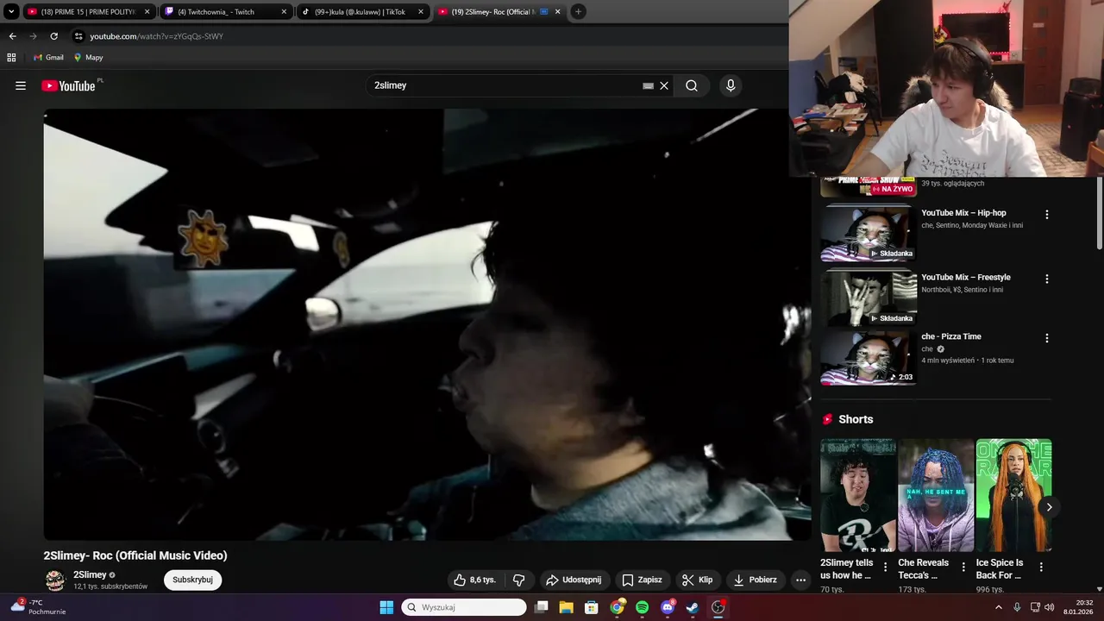1104x621 pixels.
Task: Reload the YouTube page
Action: point(53,36)
